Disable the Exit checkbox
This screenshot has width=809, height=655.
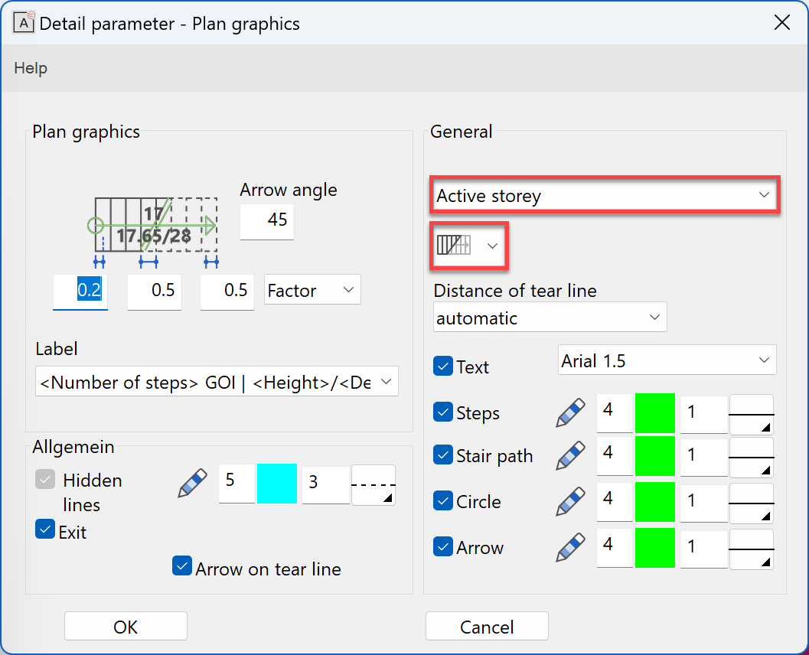(45, 530)
